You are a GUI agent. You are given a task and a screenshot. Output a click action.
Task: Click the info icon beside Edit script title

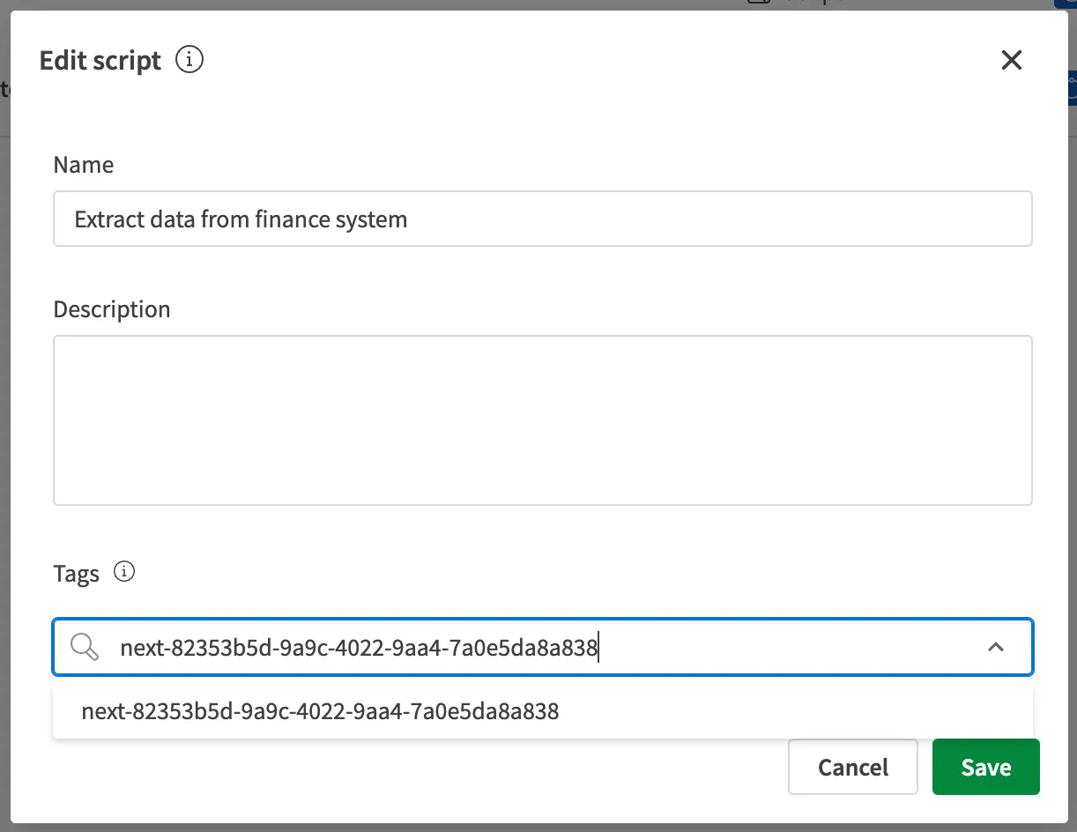[189, 60]
